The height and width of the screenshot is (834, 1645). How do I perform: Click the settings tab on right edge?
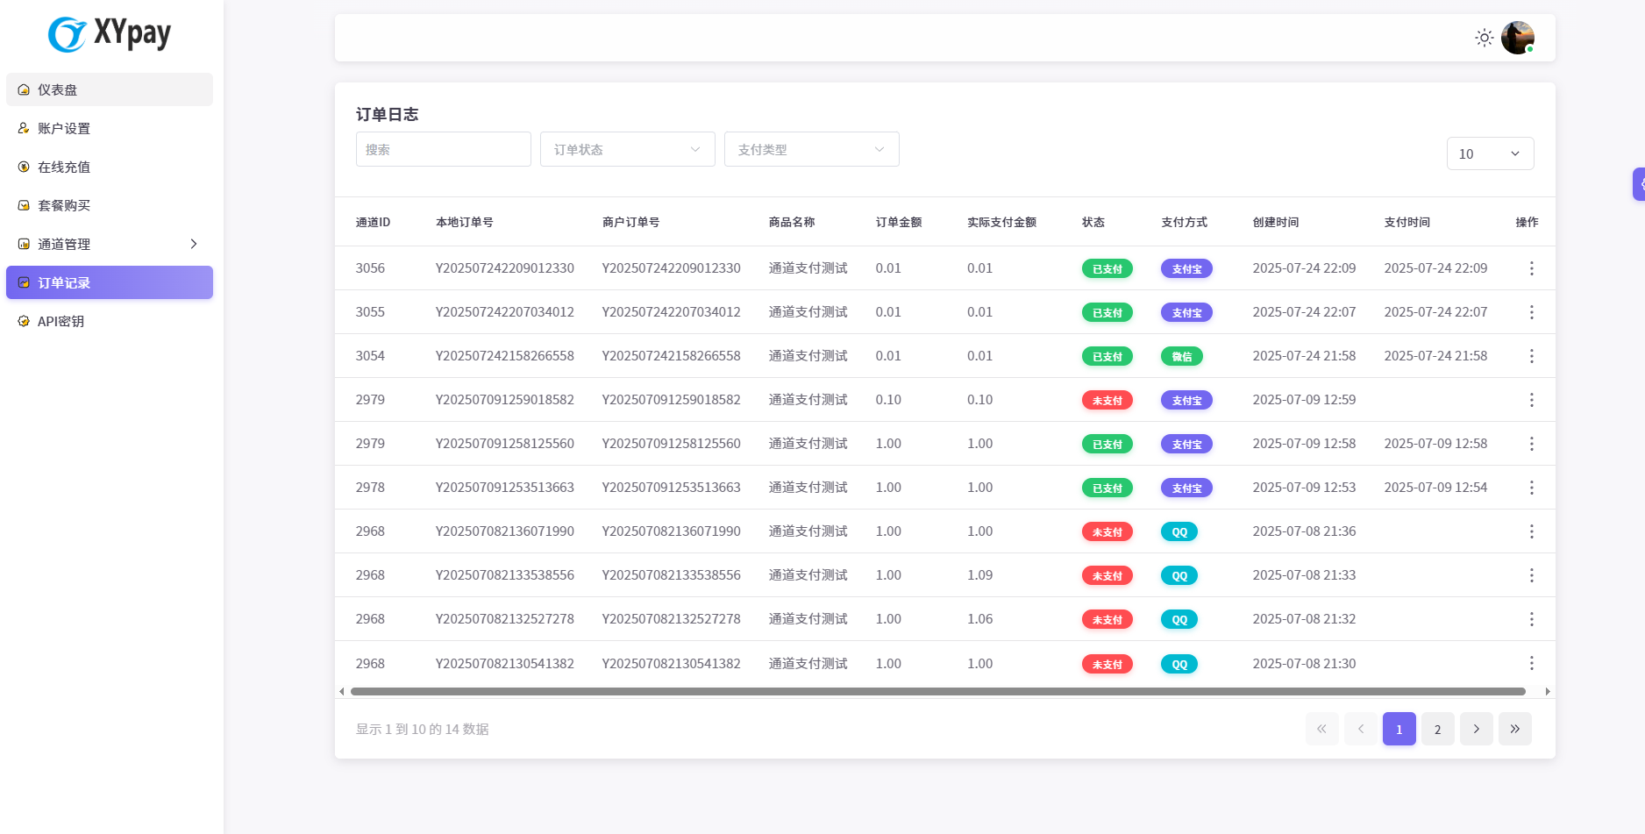pyautogui.click(x=1638, y=184)
